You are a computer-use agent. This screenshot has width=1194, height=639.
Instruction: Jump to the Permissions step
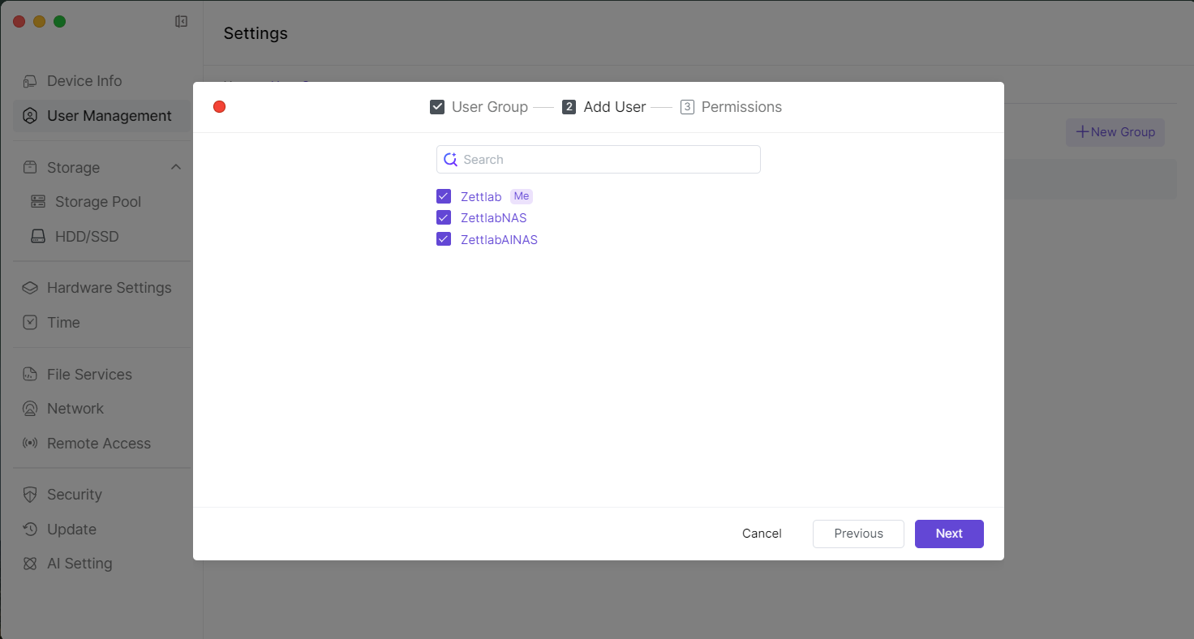click(731, 107)
